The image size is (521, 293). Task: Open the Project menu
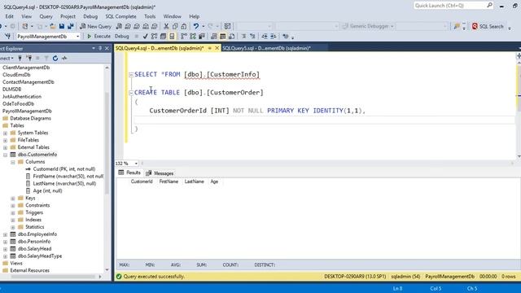coord(68,16)
